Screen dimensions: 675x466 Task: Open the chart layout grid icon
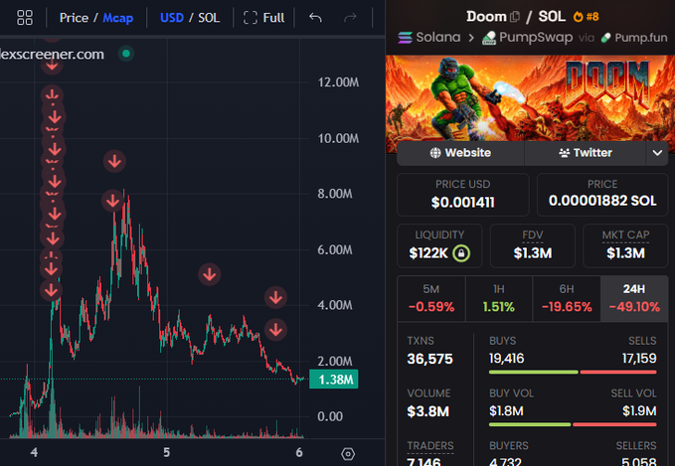click(25, 18)
